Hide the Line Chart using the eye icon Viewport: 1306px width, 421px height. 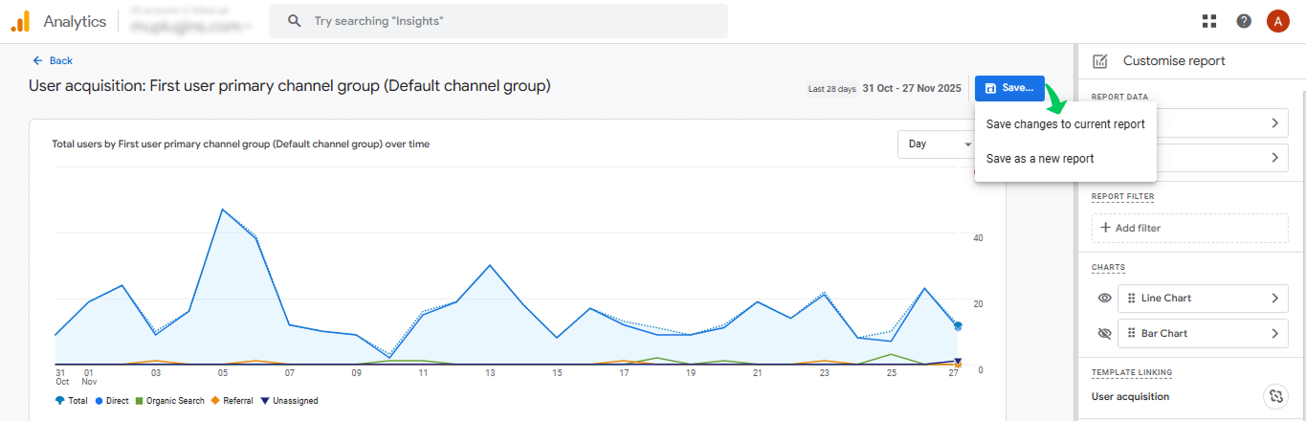[x=1104, y=299]
